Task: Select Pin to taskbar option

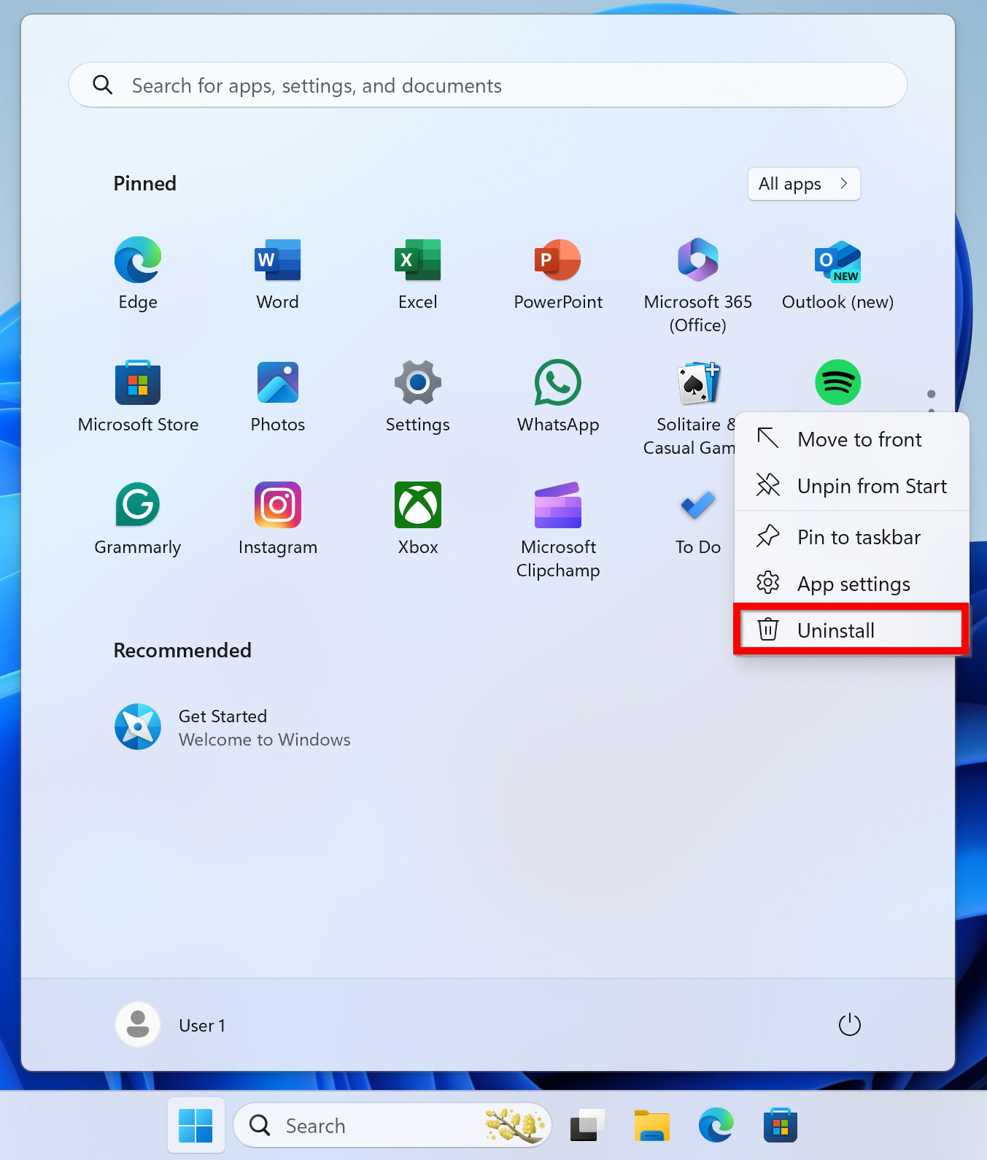Action: 852,537
